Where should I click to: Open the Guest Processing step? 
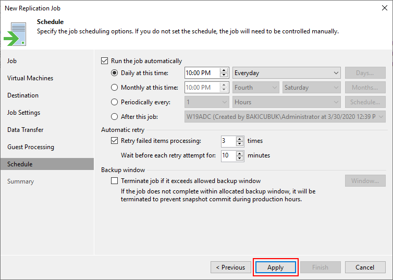pos(30,147)
